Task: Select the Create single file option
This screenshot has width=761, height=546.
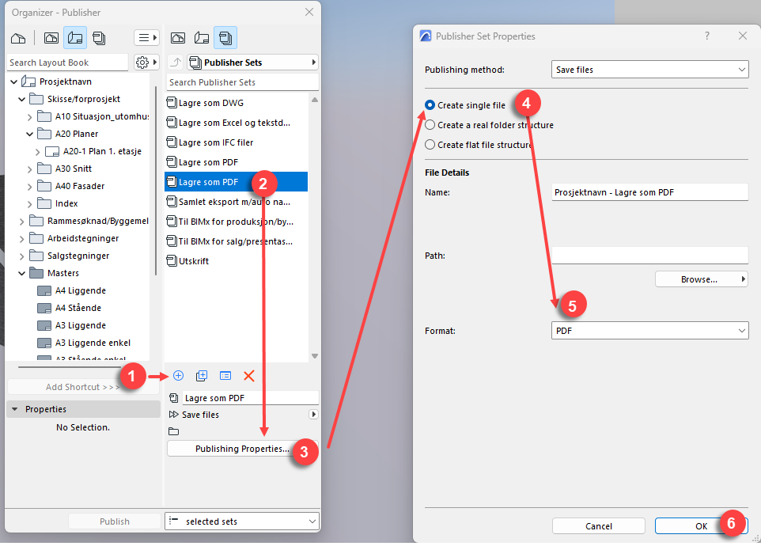Action: click(x=430, y=104)
